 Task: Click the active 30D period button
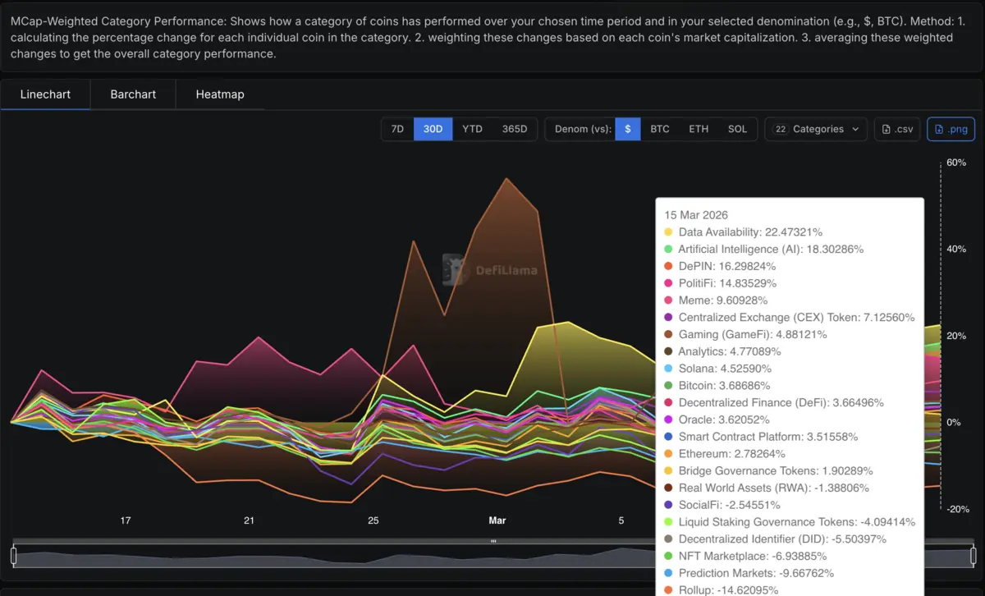pos(433,129)
